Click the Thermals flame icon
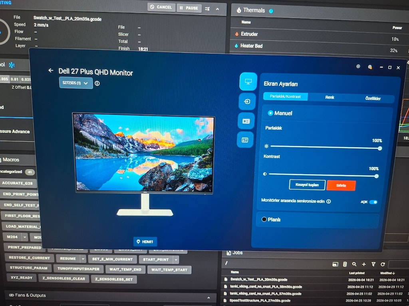Image resolution: width=409 pixels, height=306 pixels. [239, 10]
